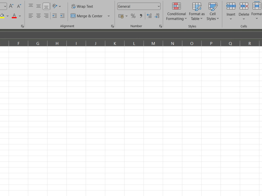Open accounting format dropdown arrow
Viewport: 262px width, 196px height.
(127, 16)
